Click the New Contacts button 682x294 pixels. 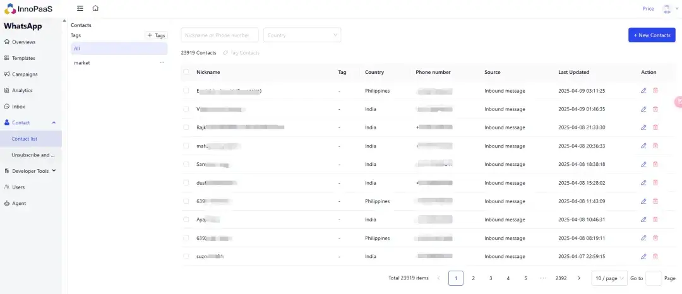pos(651,35)
